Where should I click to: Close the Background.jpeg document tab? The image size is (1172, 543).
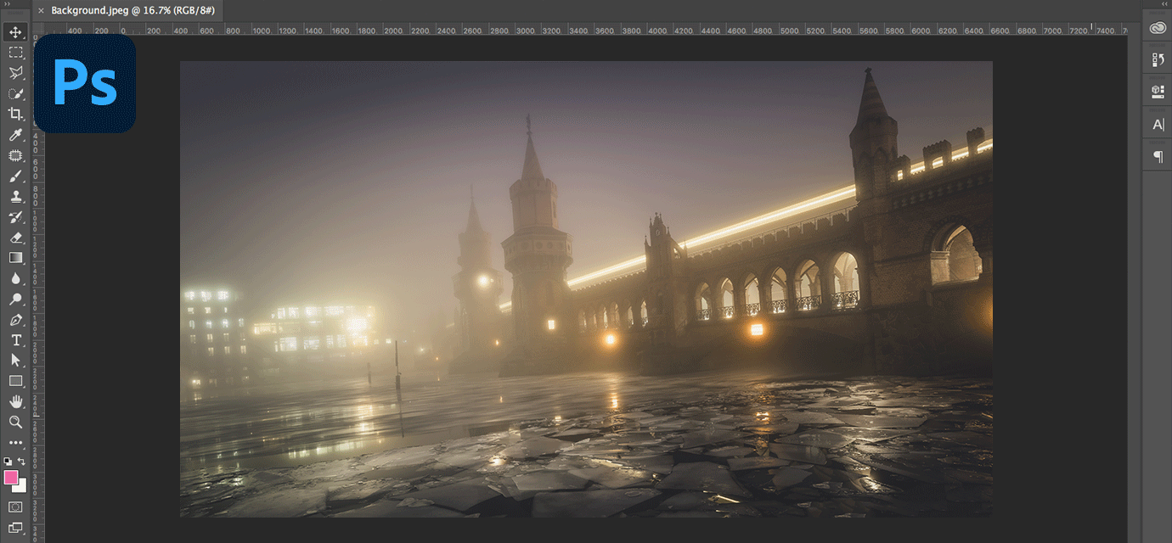(41, 11)
